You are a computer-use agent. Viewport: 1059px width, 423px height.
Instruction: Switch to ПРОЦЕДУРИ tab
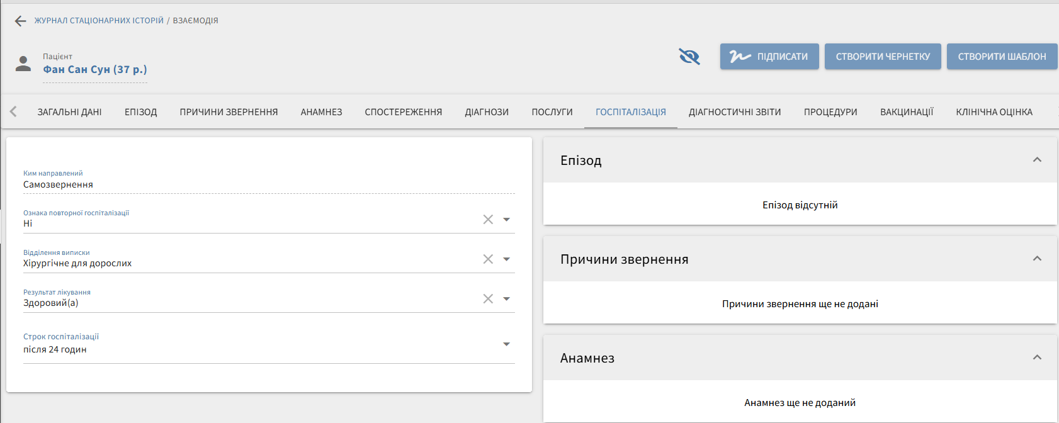(x=830, y=112)
